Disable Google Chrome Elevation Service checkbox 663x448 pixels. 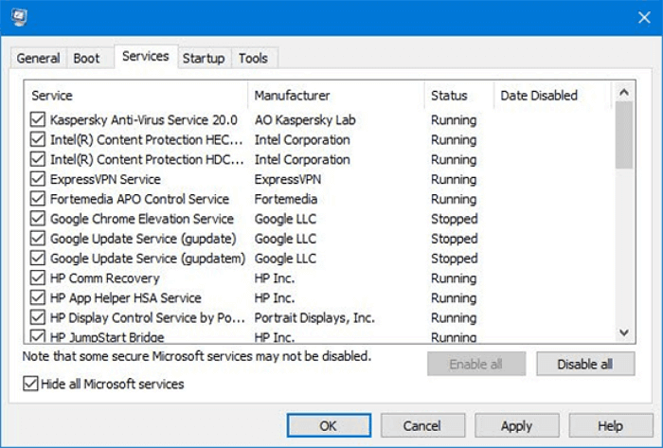click(38, 219)
